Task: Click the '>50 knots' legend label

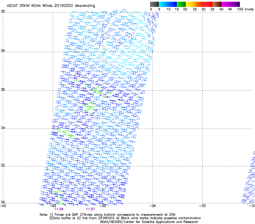Action: click(x=245, y=9)
